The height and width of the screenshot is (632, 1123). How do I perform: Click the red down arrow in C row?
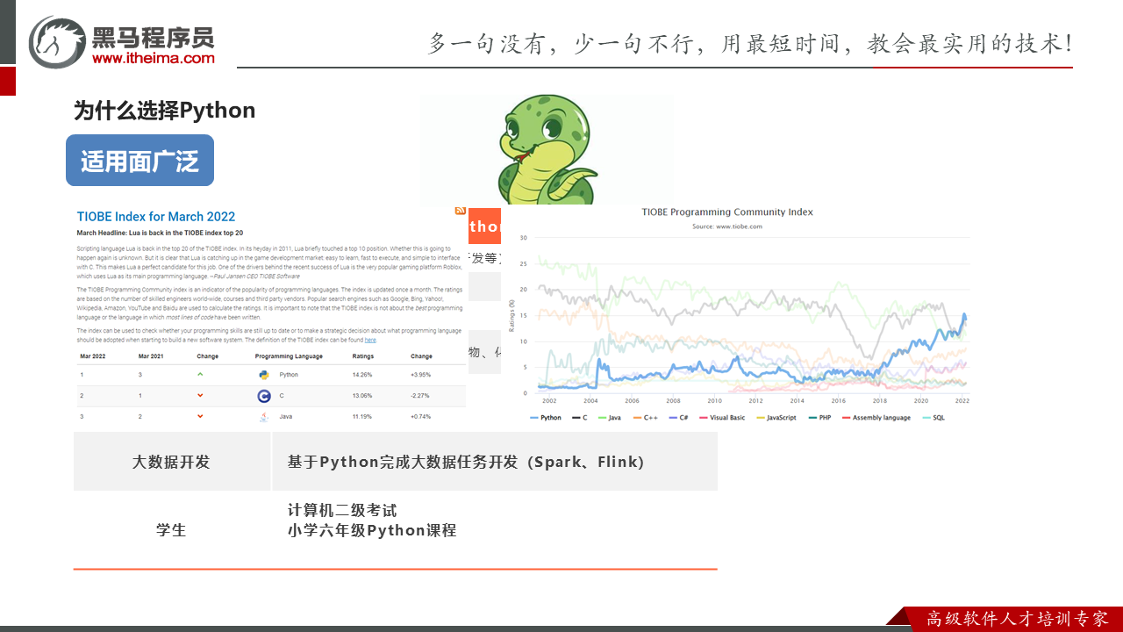click(x=200, y=396)
